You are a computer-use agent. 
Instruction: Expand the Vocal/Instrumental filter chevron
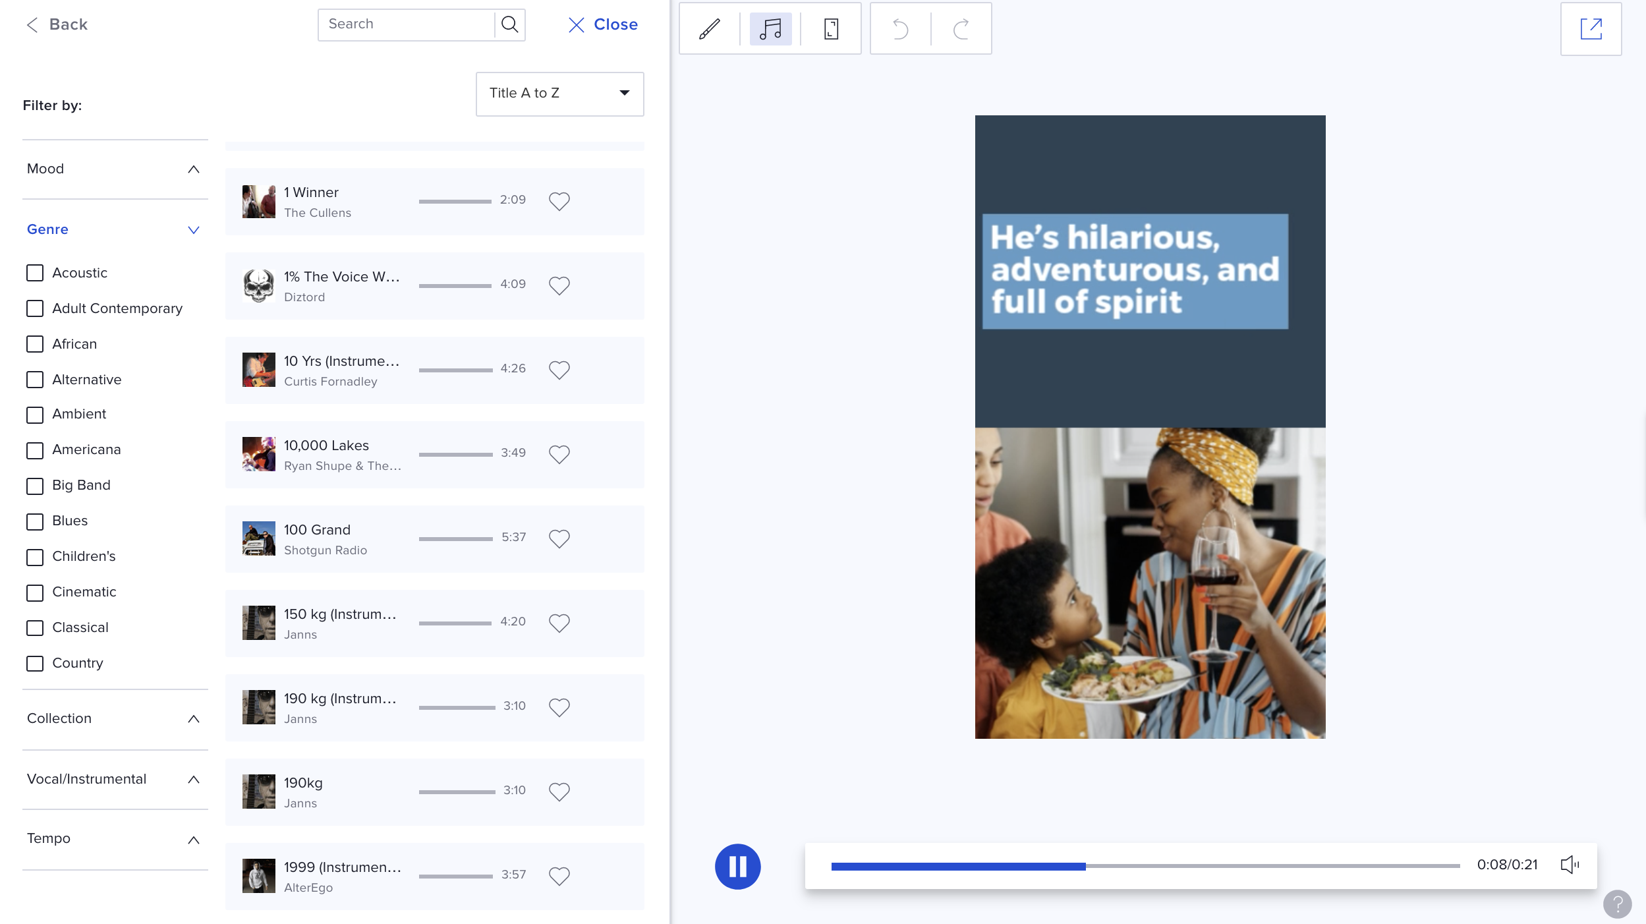coord(193,780)
